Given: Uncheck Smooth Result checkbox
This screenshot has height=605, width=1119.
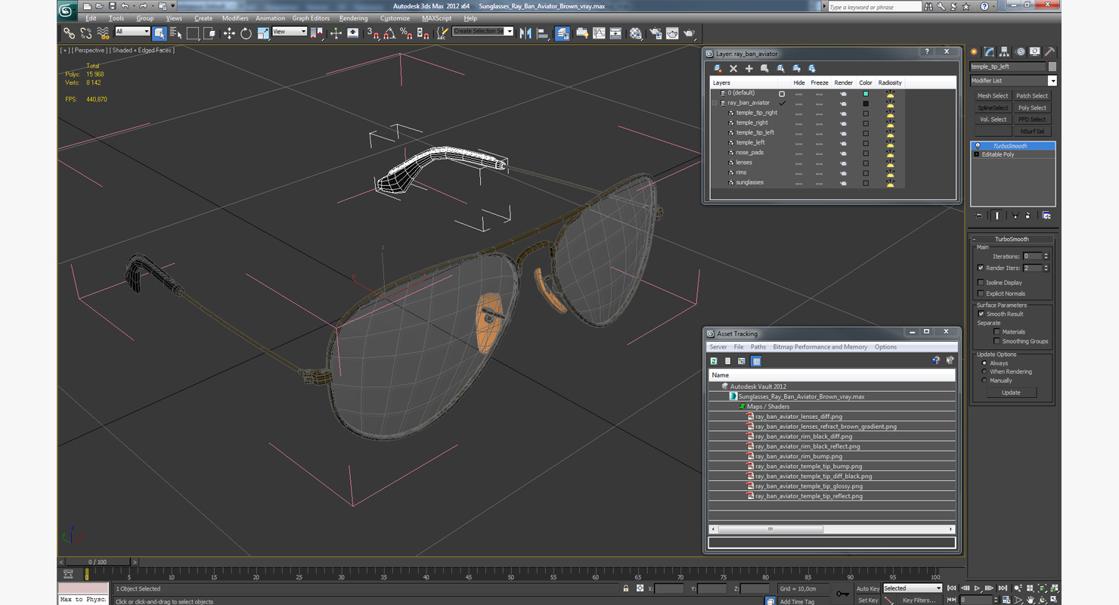Looking at the screenshot, I should pos(981,314).
